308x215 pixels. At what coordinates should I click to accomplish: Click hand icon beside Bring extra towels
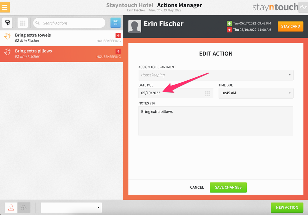7,36
